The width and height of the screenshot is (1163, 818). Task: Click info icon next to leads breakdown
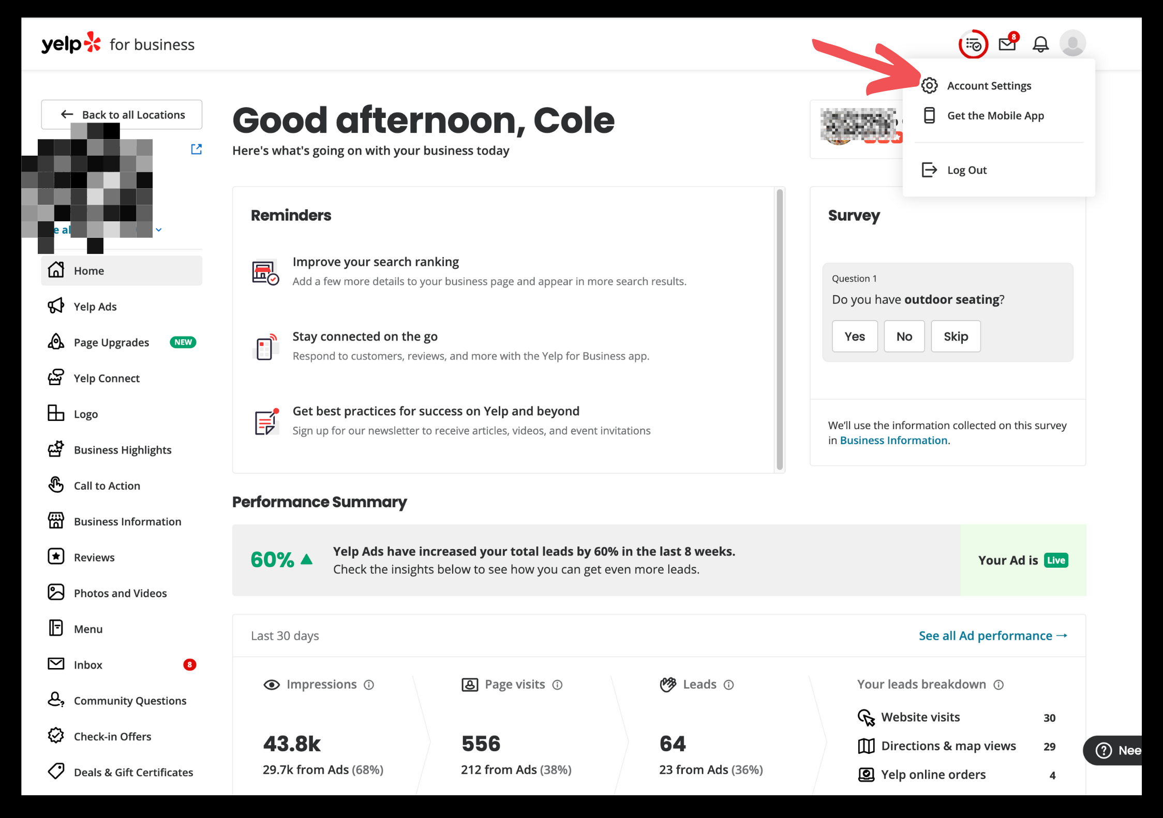tap(998, 685)
